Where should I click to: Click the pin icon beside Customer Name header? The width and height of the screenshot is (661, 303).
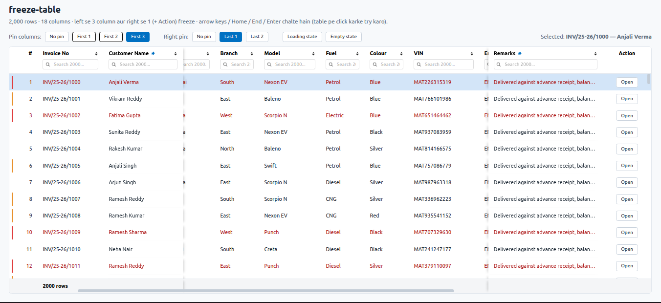click(153, 53)
